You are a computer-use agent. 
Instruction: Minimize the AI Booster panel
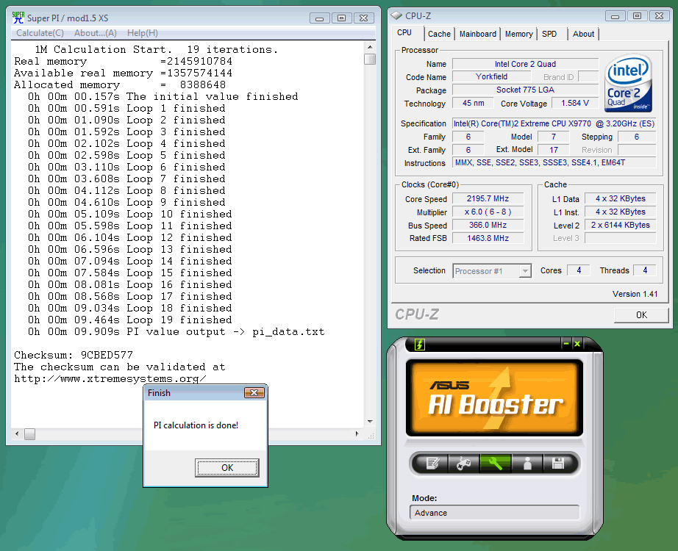(566, 344)
